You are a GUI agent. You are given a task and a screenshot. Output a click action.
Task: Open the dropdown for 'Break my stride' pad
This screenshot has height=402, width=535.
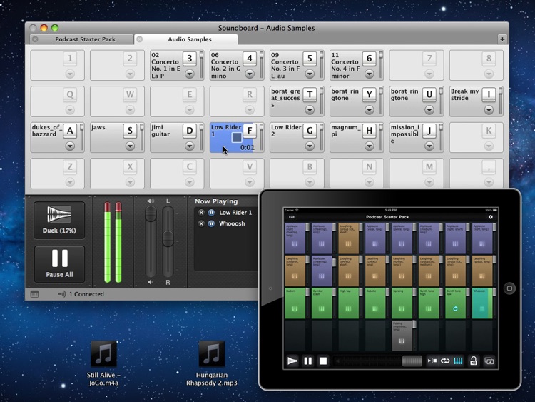(489, 110)
